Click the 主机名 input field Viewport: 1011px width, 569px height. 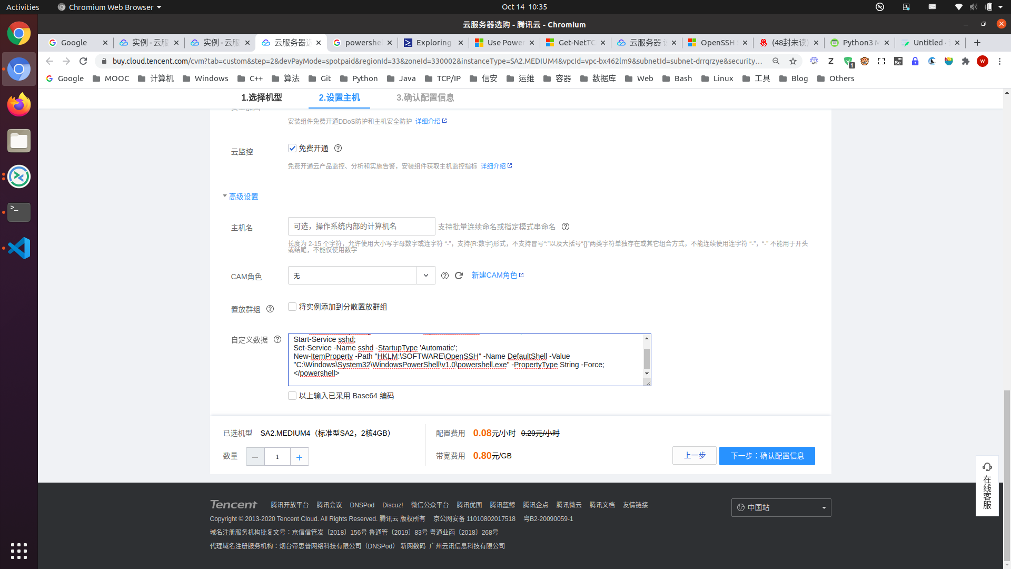tap(361, 227)
